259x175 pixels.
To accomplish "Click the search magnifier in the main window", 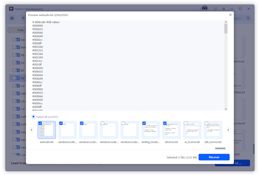I will (x=248, y=18).
